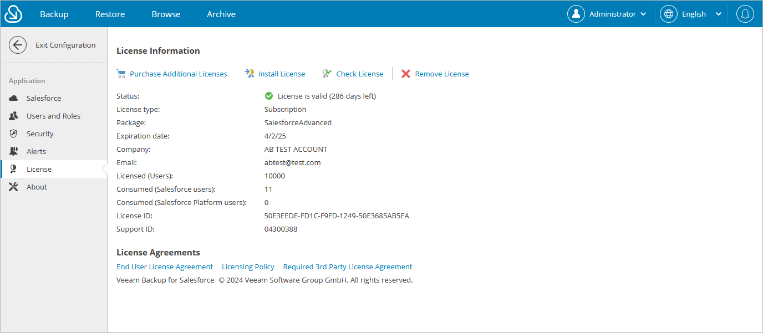Click the red X Remove License icon
The image size is (763, 333).
coord(406,74)
